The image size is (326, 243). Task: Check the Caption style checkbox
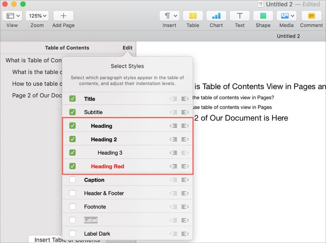pyautogui.click(x=73, y=180)
